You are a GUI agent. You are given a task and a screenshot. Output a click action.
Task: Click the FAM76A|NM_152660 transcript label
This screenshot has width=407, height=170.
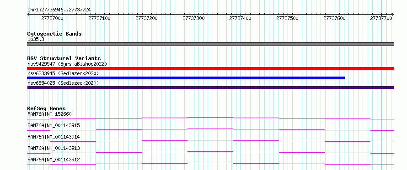(x=49, y=114)
